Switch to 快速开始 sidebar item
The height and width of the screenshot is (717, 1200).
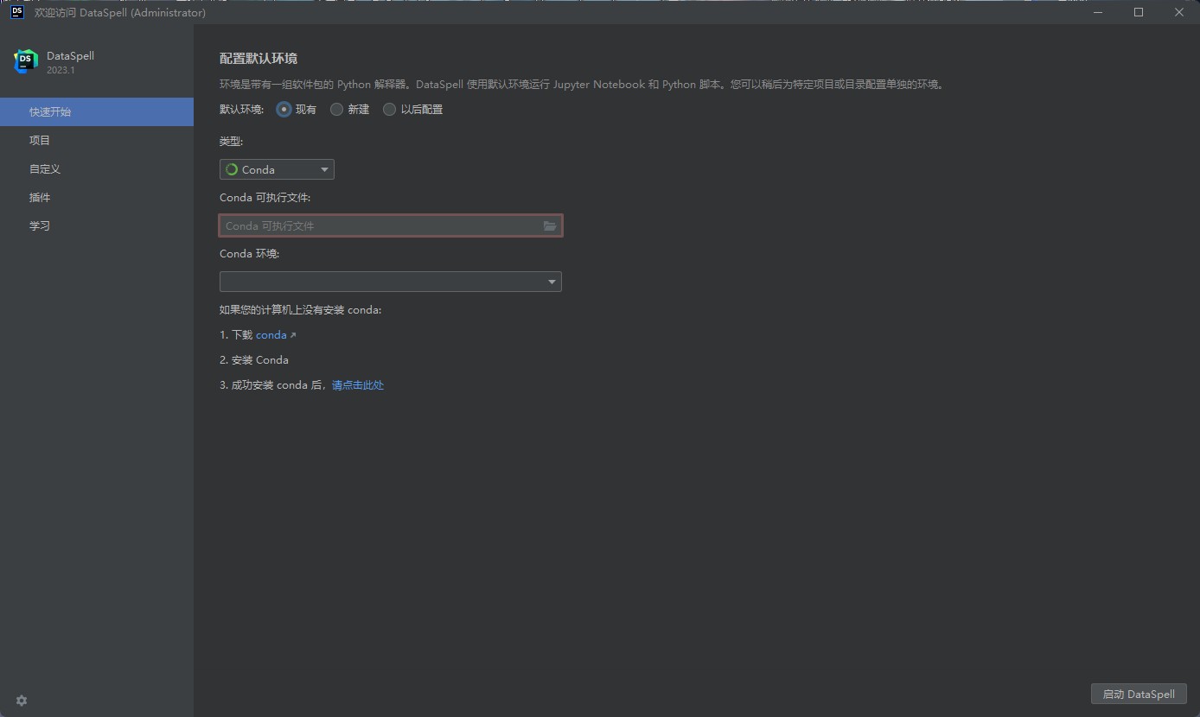tap(97, 111)
